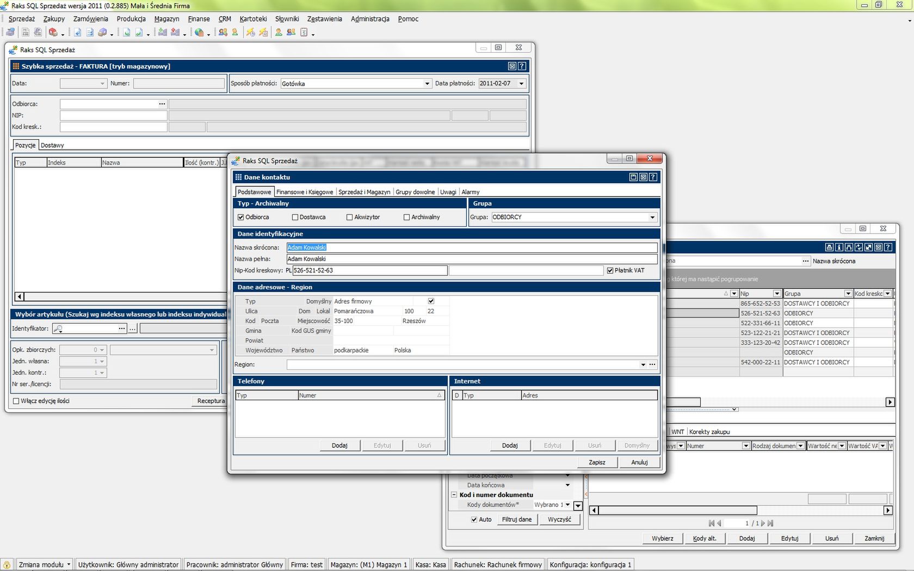Click the magnifier icon in Identyfikator field
The image size is (914, 571).
point(58,328)
